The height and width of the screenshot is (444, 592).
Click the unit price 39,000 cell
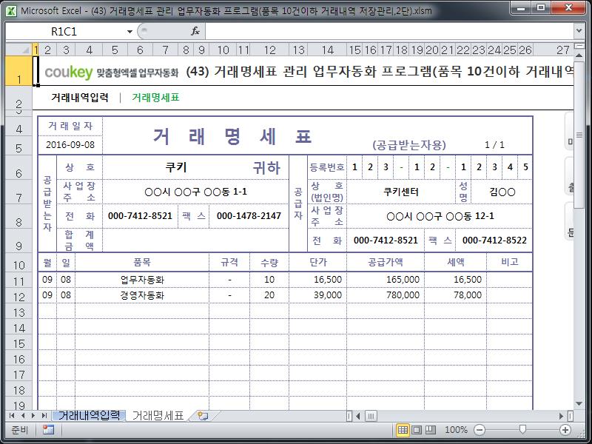317,295
